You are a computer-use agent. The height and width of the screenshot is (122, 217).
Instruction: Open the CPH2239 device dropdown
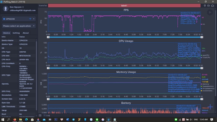click(x=19, y=19)
